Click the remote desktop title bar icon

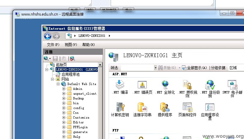pos(18,14)
